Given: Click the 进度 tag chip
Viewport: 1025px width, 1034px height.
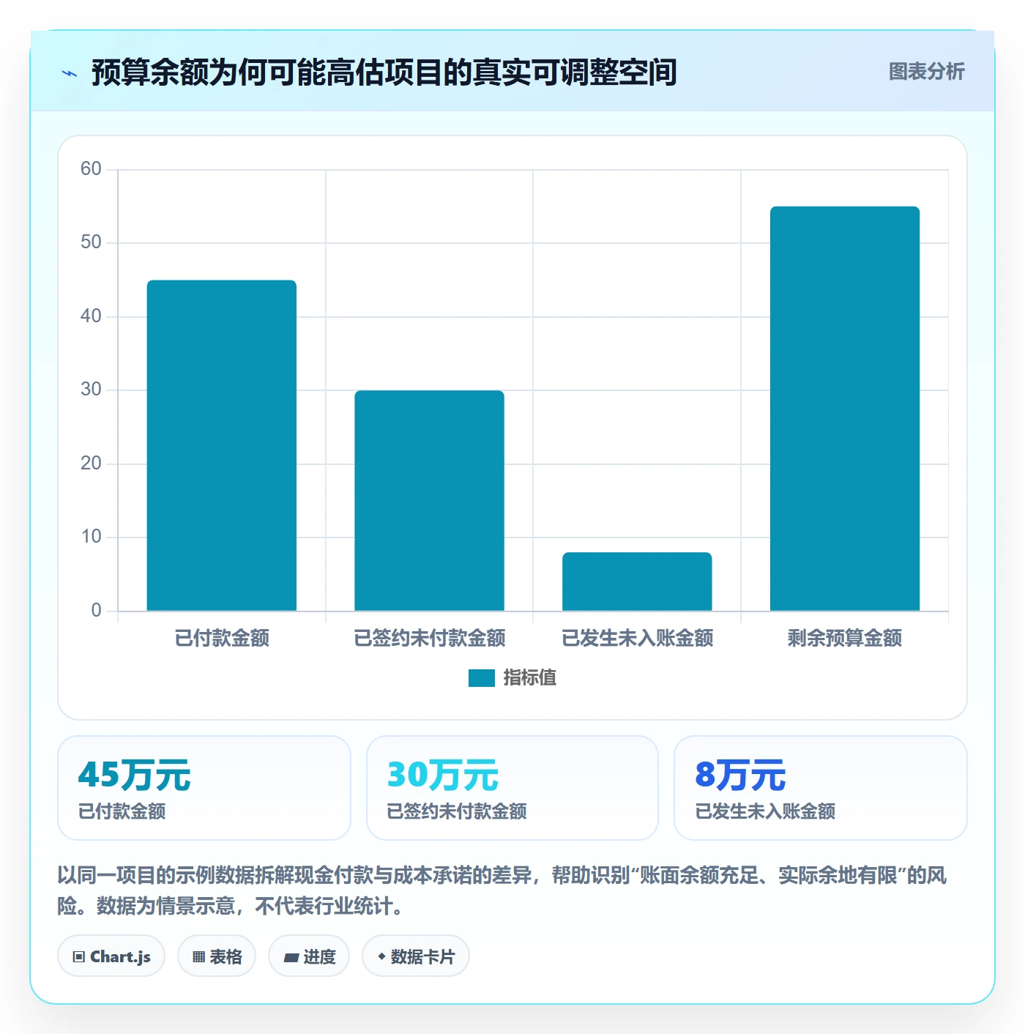Looking at the screenshot, I should pyautogui.click(x=309, y=956).
